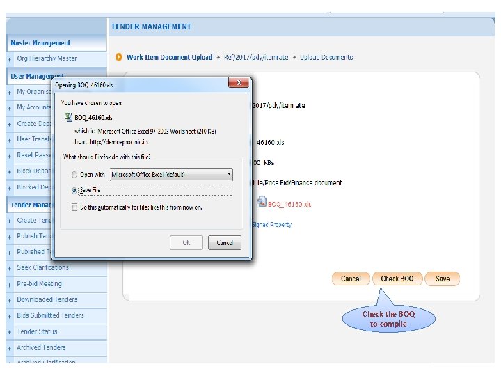
Task: Click the page Save button
Action: click(x=443, y=279)
